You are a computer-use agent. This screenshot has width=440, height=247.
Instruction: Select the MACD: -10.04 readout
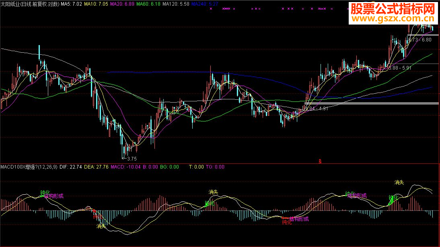click(x=126, y=167)
